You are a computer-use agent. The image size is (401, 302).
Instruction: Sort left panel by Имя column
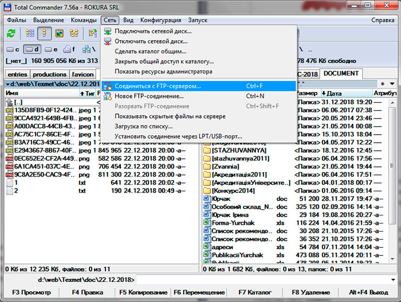pyautogui.click(x=42, y=93)
